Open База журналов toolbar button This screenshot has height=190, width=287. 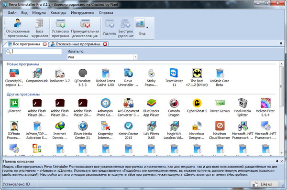pos(40,28)
